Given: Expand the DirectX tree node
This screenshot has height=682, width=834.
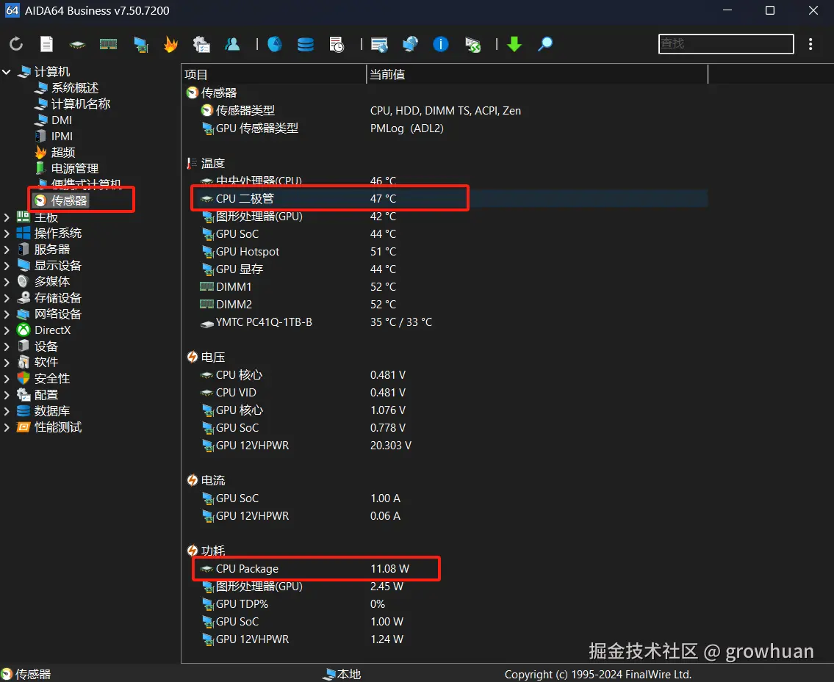Looking at the screenshot, I should [x=7, y=330].
